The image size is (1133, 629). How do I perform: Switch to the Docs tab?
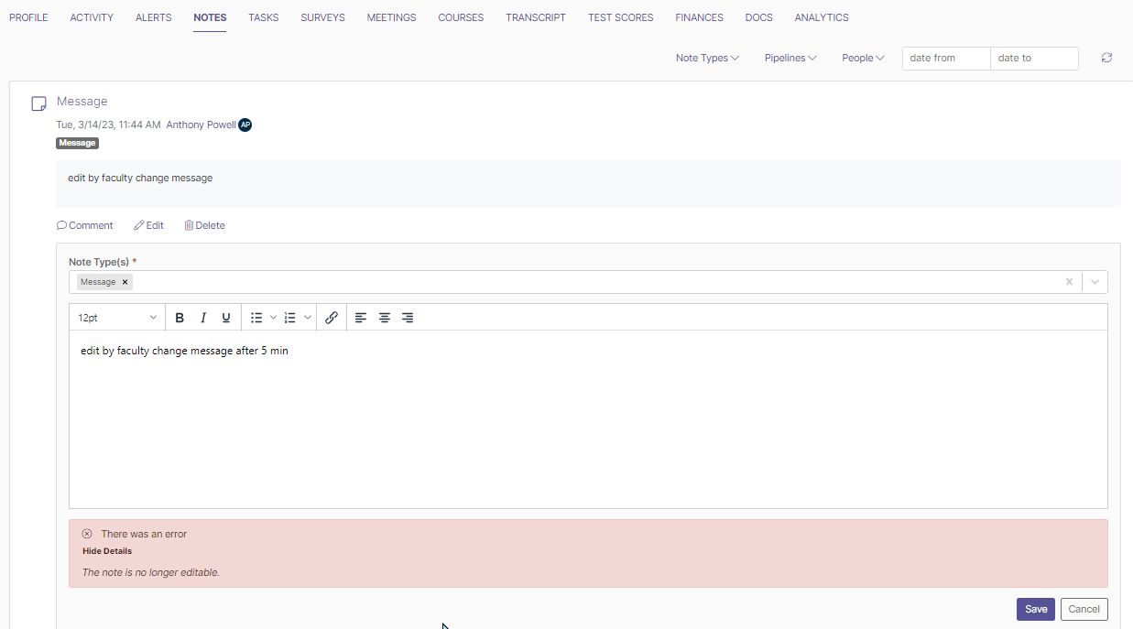(758, 17)
